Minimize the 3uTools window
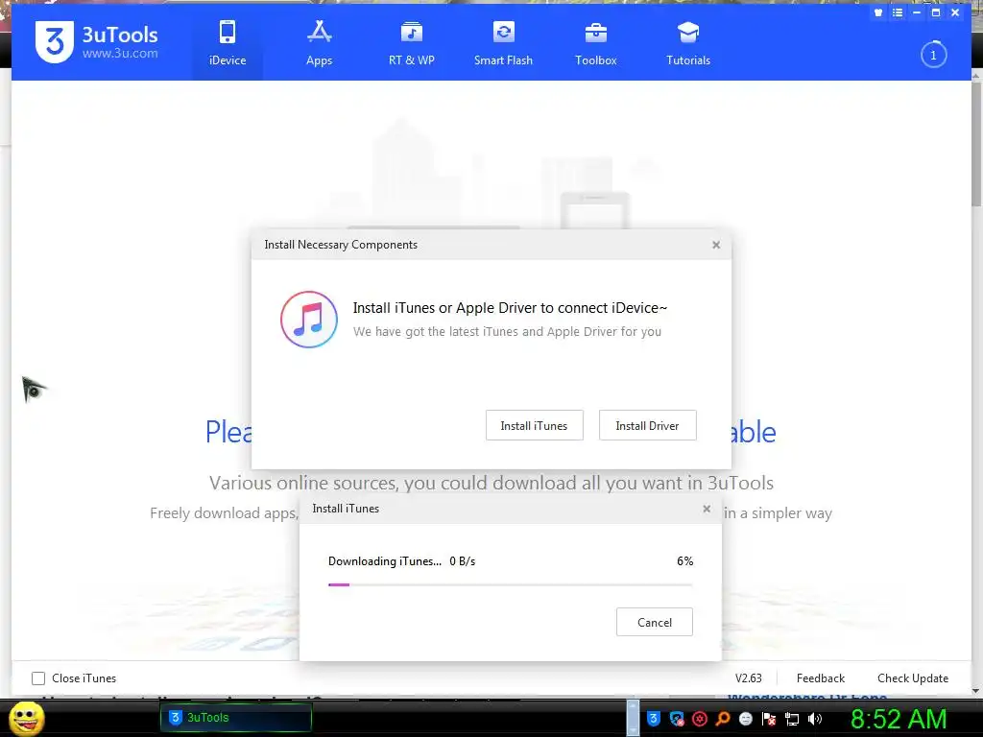This screenshot has width=983, height=737. click(917, 12)
